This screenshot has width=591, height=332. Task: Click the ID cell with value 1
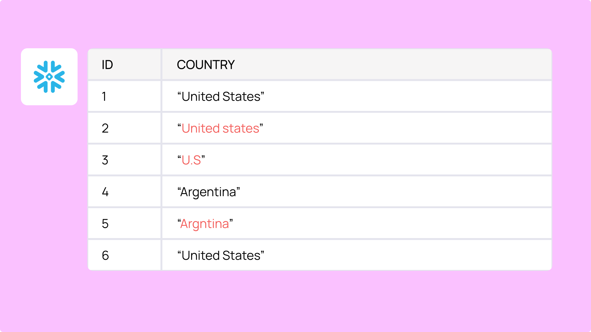click(x=104, y=97)
